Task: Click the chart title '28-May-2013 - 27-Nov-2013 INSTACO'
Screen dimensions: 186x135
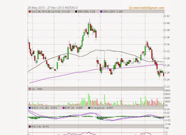Action: coord(53,8)
